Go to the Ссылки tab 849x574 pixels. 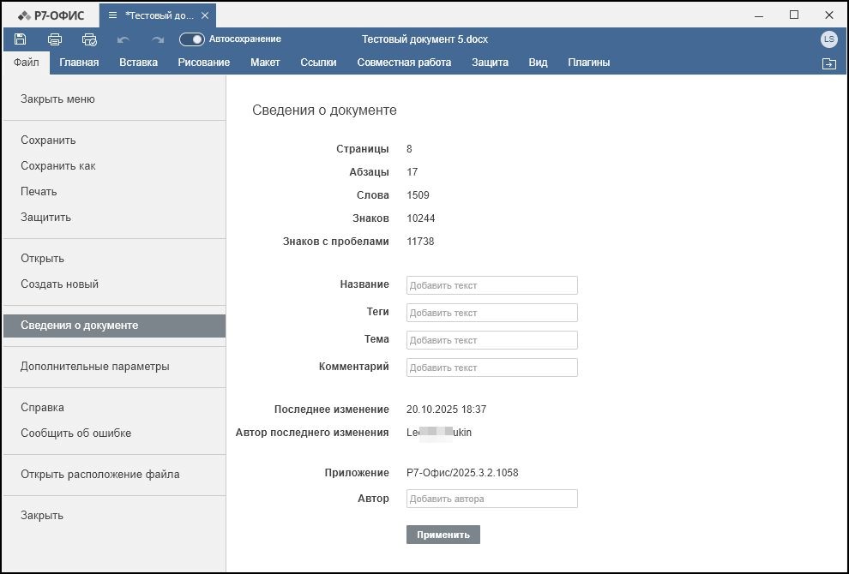(x=318, y=63)
